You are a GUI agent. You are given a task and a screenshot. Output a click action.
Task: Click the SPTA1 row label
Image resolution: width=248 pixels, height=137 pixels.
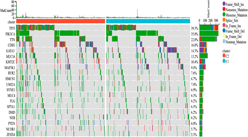[11, 107]
